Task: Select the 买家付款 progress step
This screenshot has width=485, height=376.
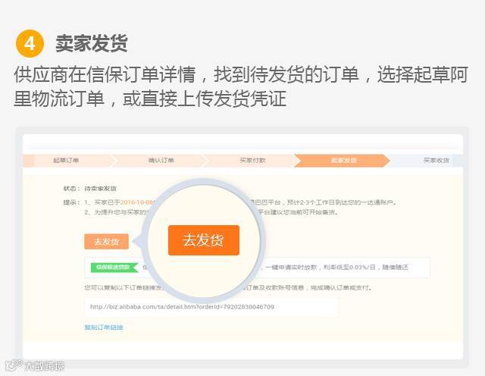Action: point(252,160)
